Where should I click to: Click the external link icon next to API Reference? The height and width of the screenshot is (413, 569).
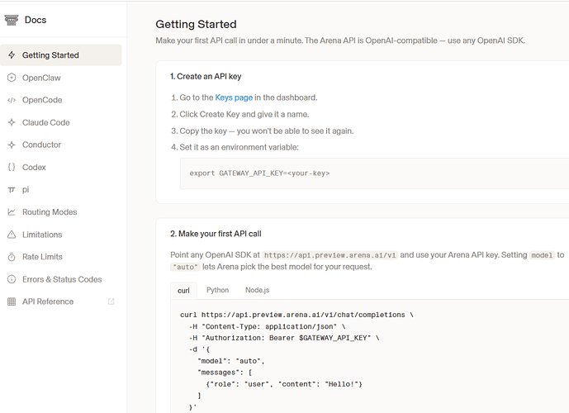111,301
